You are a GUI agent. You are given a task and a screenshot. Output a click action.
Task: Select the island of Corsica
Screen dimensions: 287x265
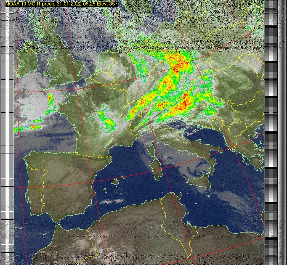152,151
